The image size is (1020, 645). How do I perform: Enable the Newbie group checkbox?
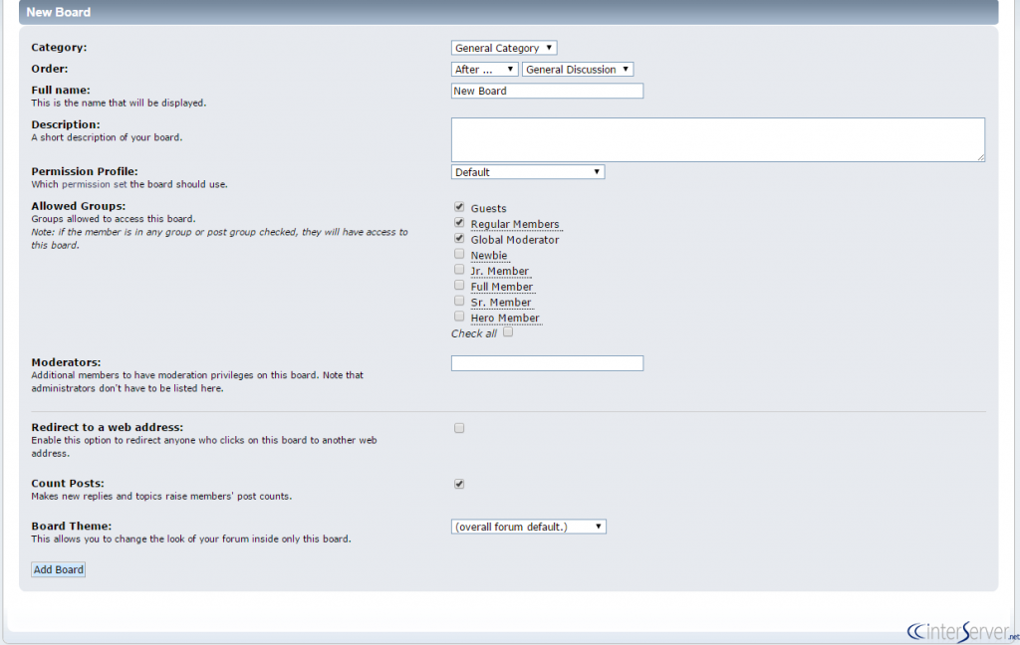(459, 254)
